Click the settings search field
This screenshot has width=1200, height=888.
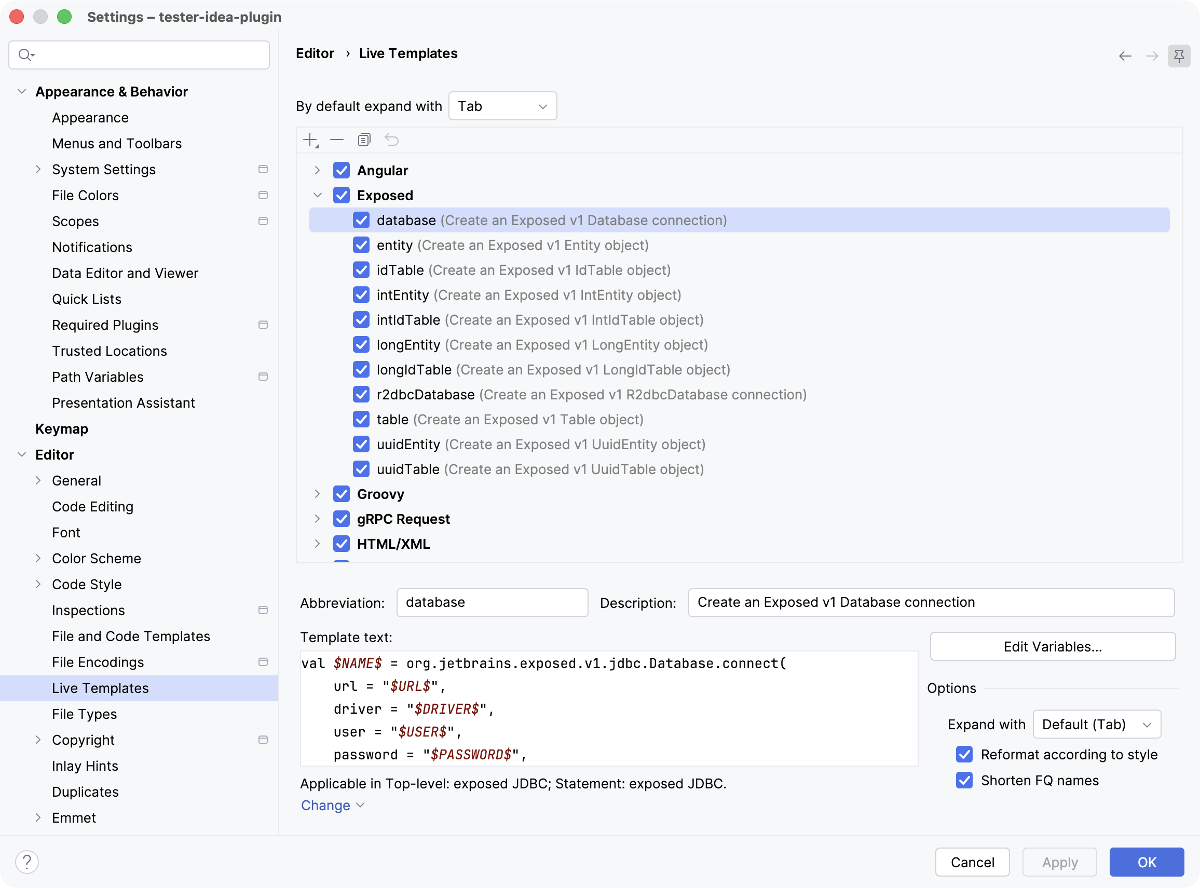(x=139, y=55)
